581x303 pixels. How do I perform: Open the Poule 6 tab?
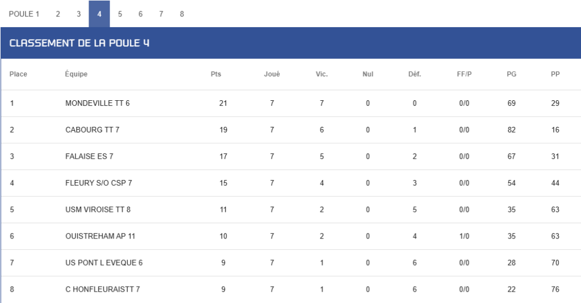pyautogui.click(x=141, y=14)
